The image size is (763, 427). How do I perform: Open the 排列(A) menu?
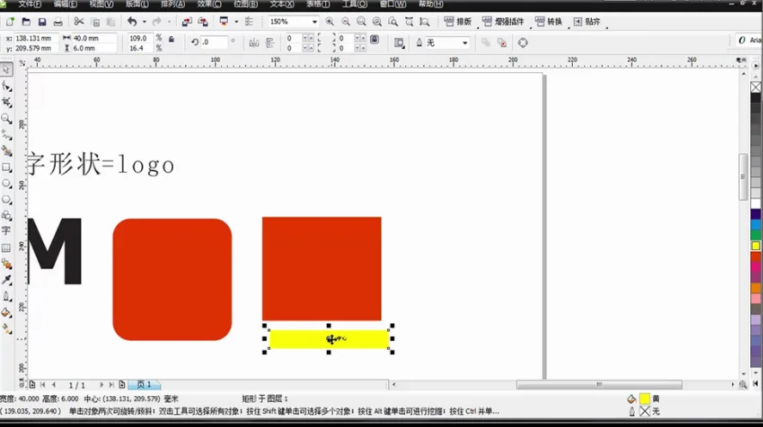click(173, 4)
